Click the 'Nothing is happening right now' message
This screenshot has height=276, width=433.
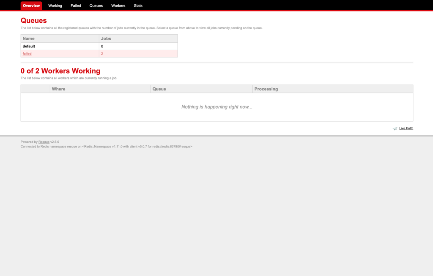(x=216, y=107)
